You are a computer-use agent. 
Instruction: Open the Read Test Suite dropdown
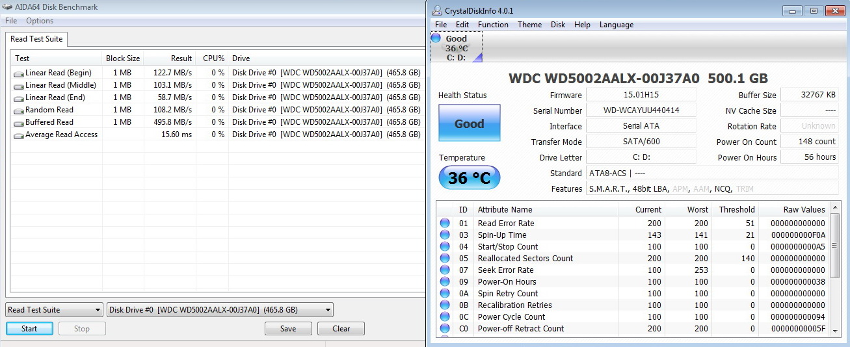coord(54,310)
